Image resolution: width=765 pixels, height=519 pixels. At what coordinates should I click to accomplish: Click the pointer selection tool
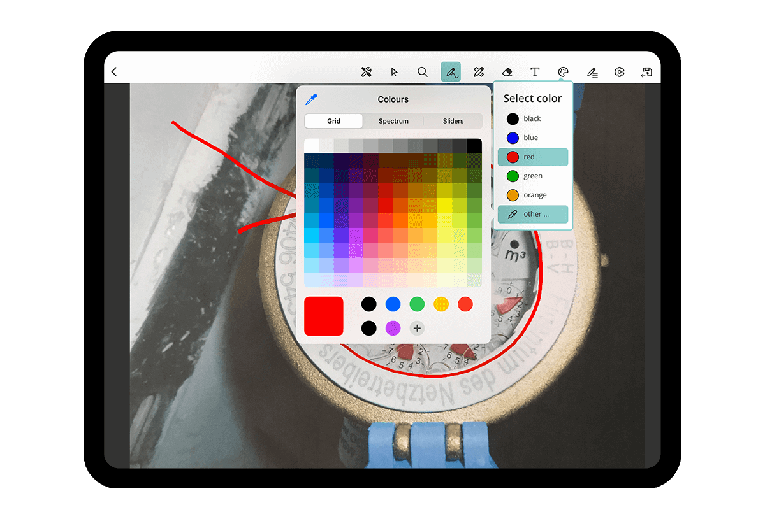[x=395, y=72]
